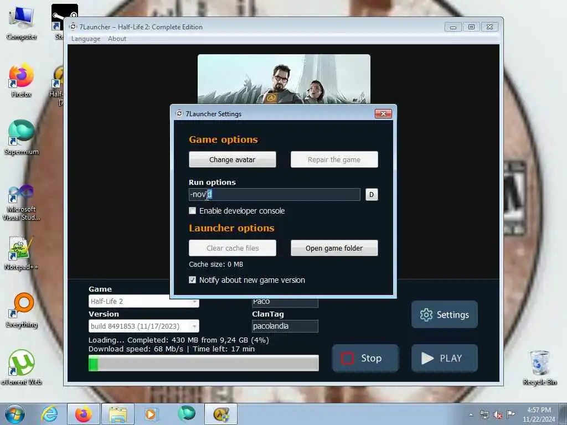Minimize the 7Launcher main window
Image resolution: width=567 pixels, height=425 pixels.
pyautogui.click(x=453, y=27)
